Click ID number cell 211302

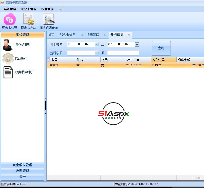click(164, 65)
